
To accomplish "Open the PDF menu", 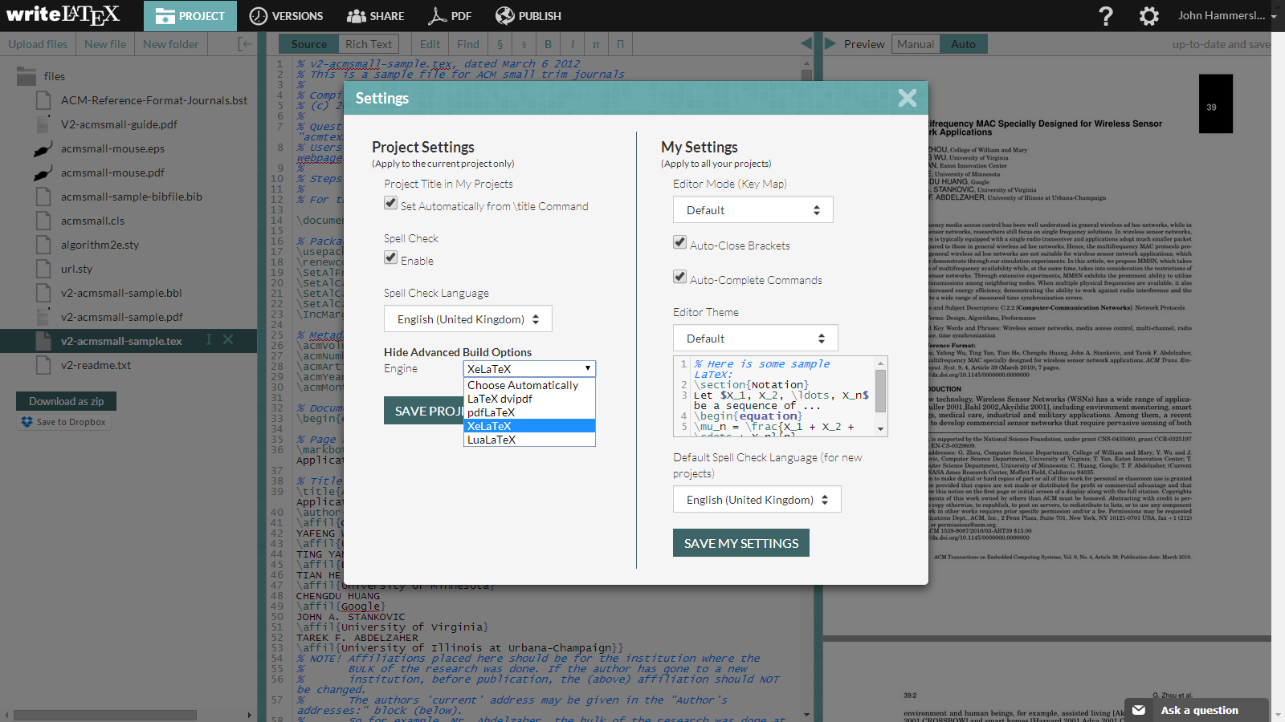I will (x=450, y=16).
